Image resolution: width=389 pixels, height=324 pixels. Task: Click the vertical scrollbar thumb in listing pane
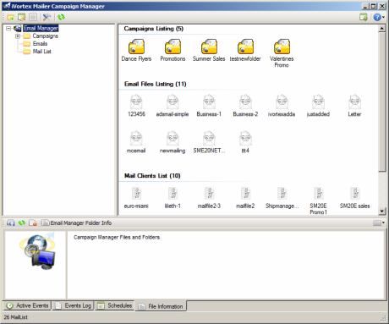382,102
